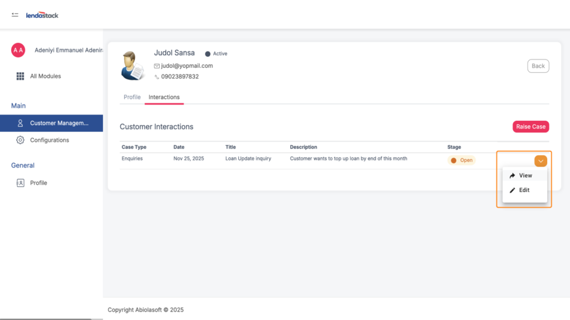Click the customer email envelope icon
The height and width of the screenshot is (320, 570).
(157, 66)
